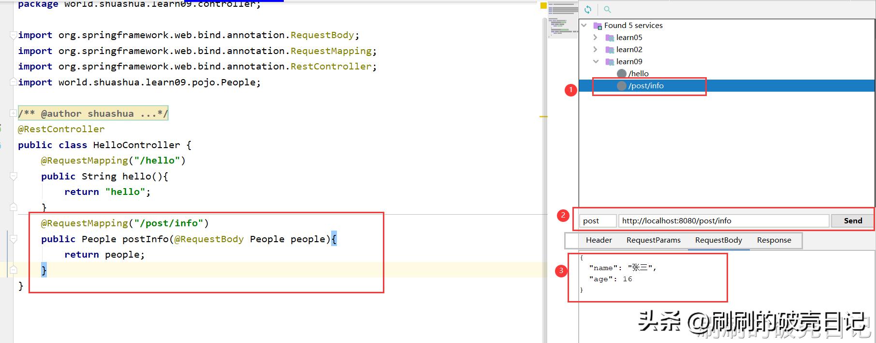Switch to the Header tab

[599, 240]
